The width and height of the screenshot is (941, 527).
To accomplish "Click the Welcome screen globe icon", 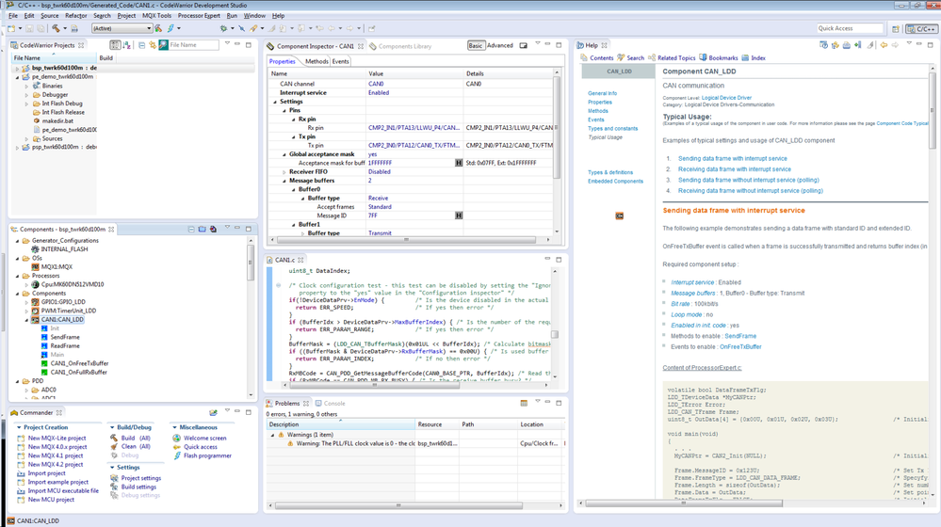I will 176,439.
